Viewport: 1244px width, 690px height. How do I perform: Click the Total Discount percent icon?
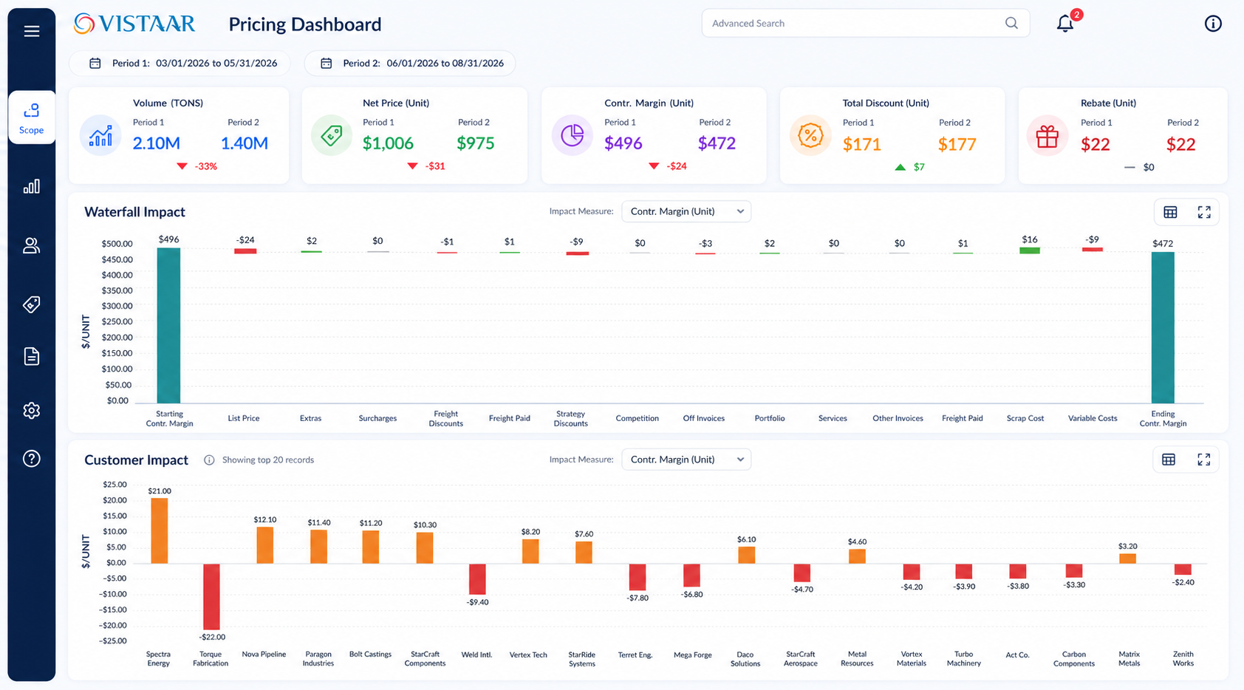pyautogui.click(x=810, y=136)
